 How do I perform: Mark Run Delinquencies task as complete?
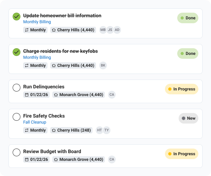[x=17, y=88]
